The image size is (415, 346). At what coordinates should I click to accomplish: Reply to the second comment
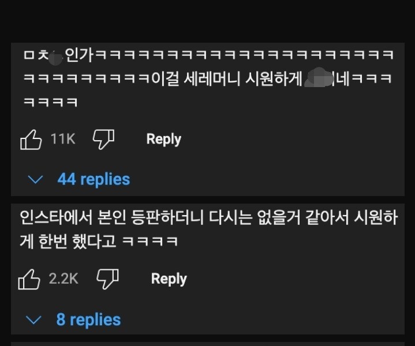tap(169, 279)
